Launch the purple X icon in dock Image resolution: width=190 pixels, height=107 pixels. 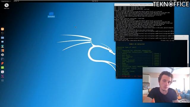point(2,76)
